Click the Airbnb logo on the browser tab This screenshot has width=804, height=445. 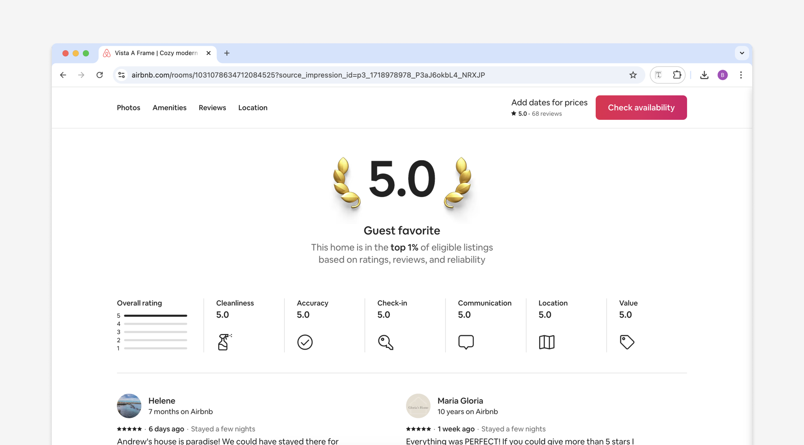click(x=107, y=53)
